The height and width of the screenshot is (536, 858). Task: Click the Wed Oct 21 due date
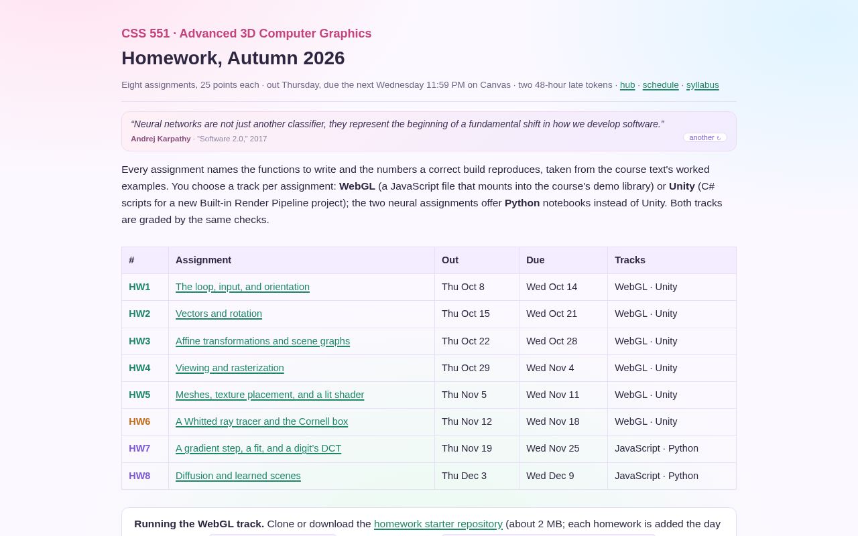552,314
